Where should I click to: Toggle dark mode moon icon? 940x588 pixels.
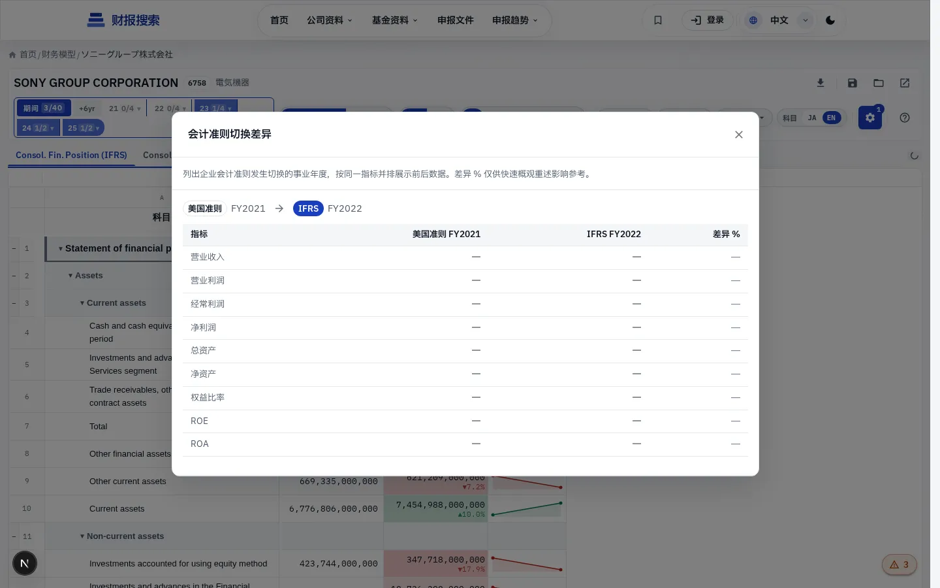830,20
